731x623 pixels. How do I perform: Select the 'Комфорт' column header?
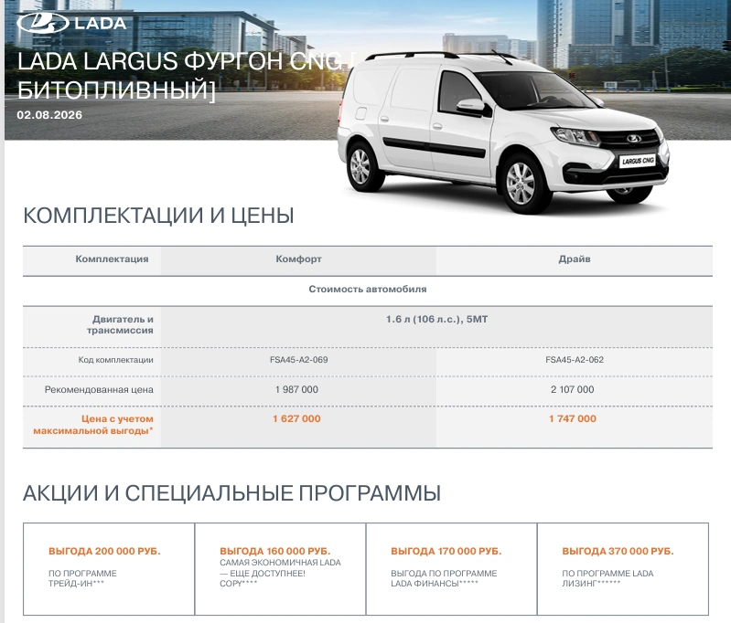click(x=298, y=259)
